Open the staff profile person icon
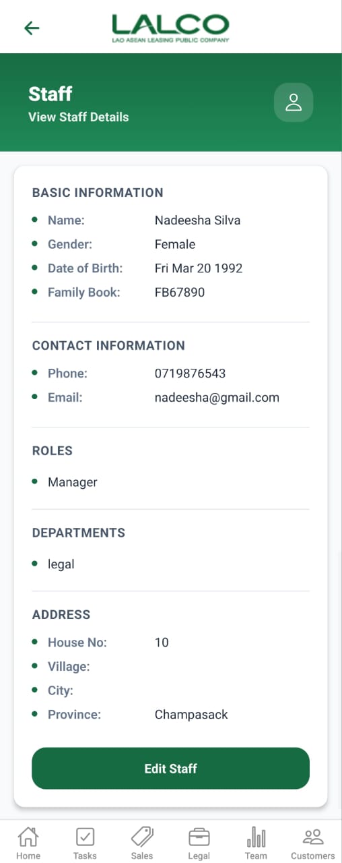The width and height of the screenshot is (342, 863). click(294, 102)
